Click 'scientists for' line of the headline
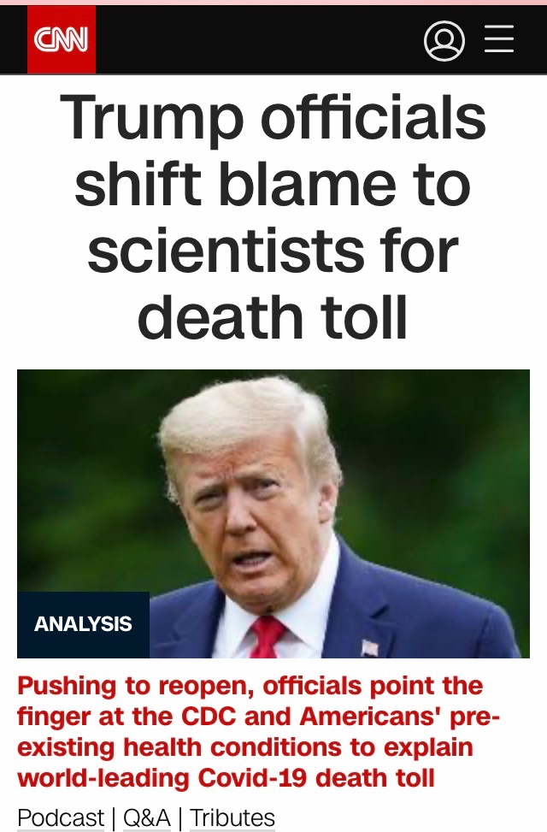Image resolution: width=547 pixels, height=832 pixels. coord(273,250)
